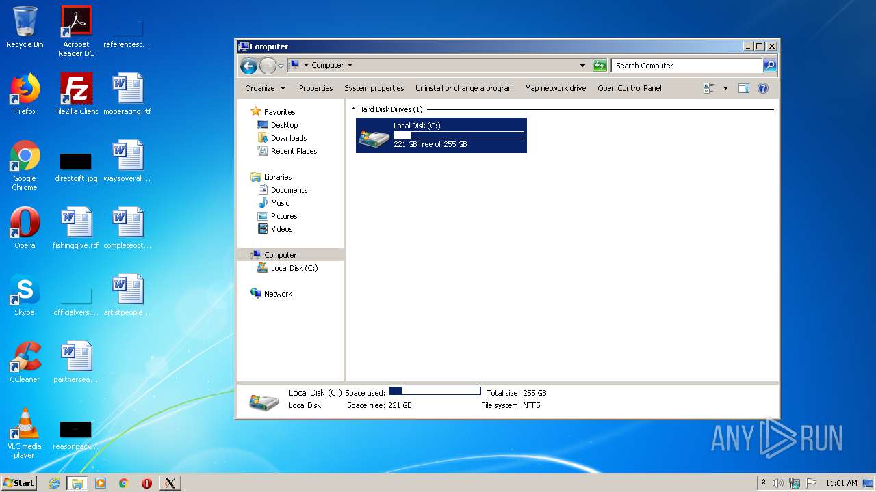The width and height of the screenshot is (876, 492).
Task: Change your view icon button
Action: (x=709, y=88)
